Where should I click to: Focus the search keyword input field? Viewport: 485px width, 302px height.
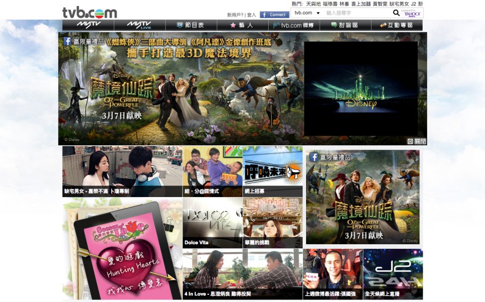point(357,13)
